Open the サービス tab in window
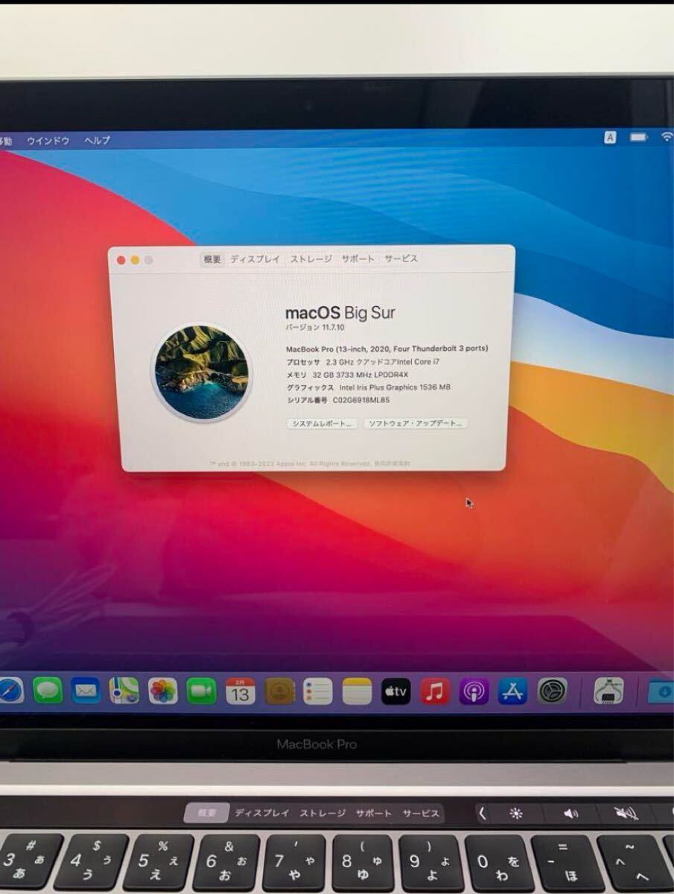Viewport: 674px width, 894px height. point(401,259)
